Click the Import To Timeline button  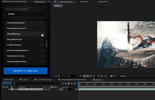[x=25, y=71]
